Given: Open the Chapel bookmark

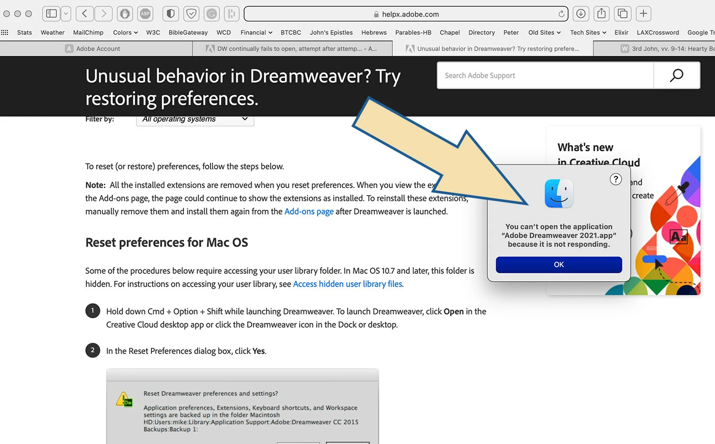Looking at the screenshot, I should [x=450, y=32].
